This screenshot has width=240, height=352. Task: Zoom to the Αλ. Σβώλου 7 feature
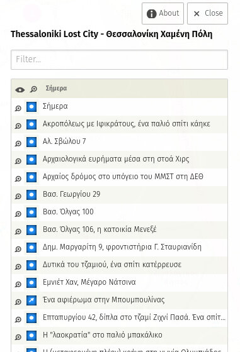18,143
